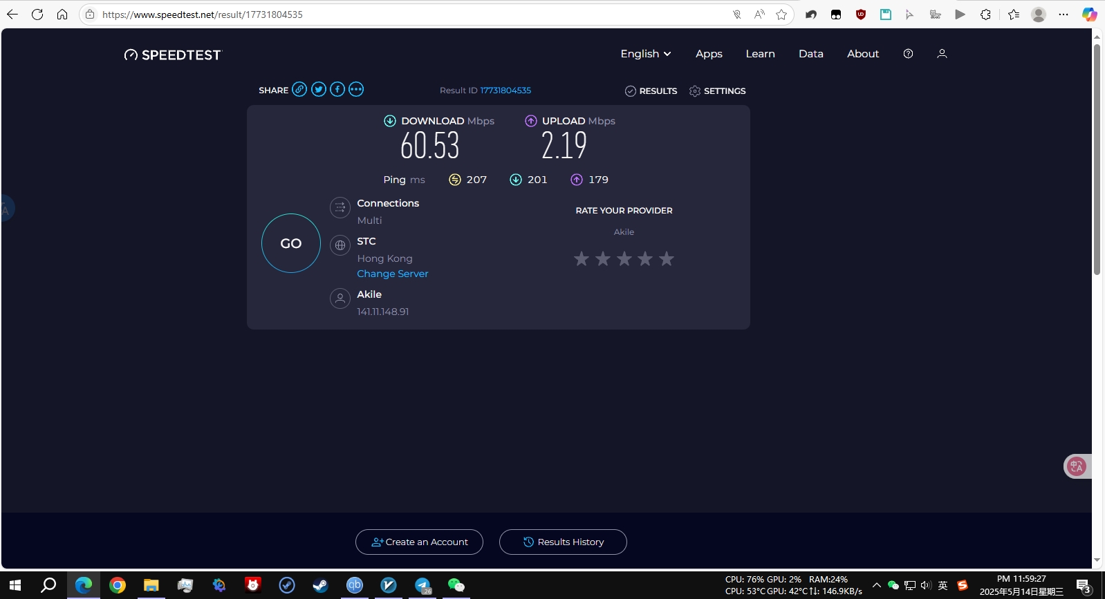Open more share options icon
The image size is (1105, 599).
(x=356, y=89)
